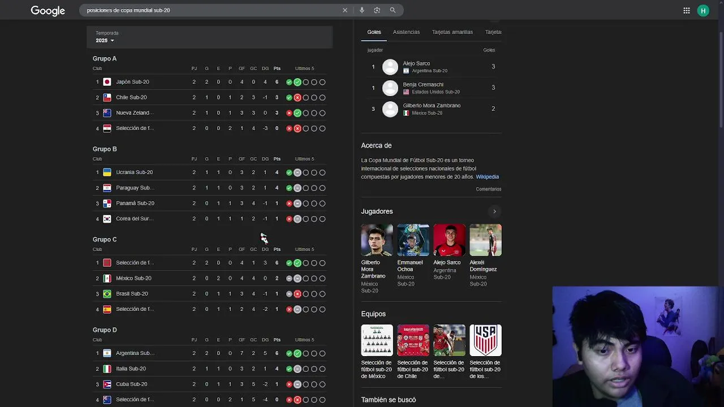This screenshot has width=724, height=407.
Task: Click the Corea del Sur flag icon
Action: (x=107, y=219)
